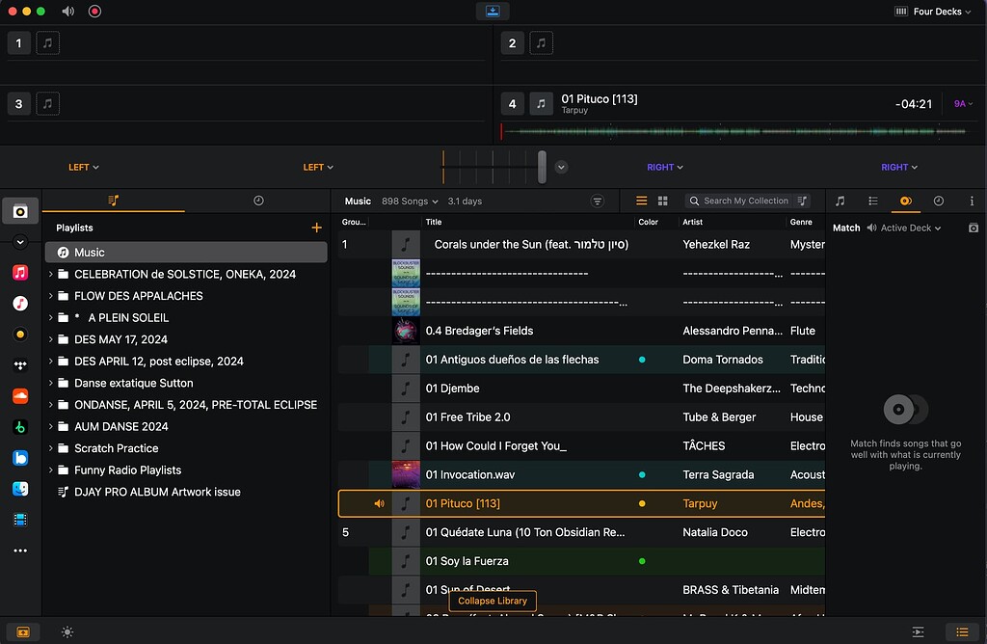Screen dimensions: 987x644
Task: Open the filter icon in the library header
Action: click(598, 201)
